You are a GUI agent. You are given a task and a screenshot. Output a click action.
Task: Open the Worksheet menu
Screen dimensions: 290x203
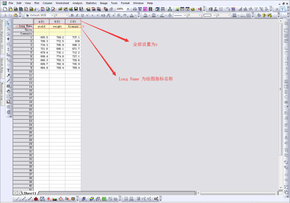pyautogui.click(x=62, y=3)
